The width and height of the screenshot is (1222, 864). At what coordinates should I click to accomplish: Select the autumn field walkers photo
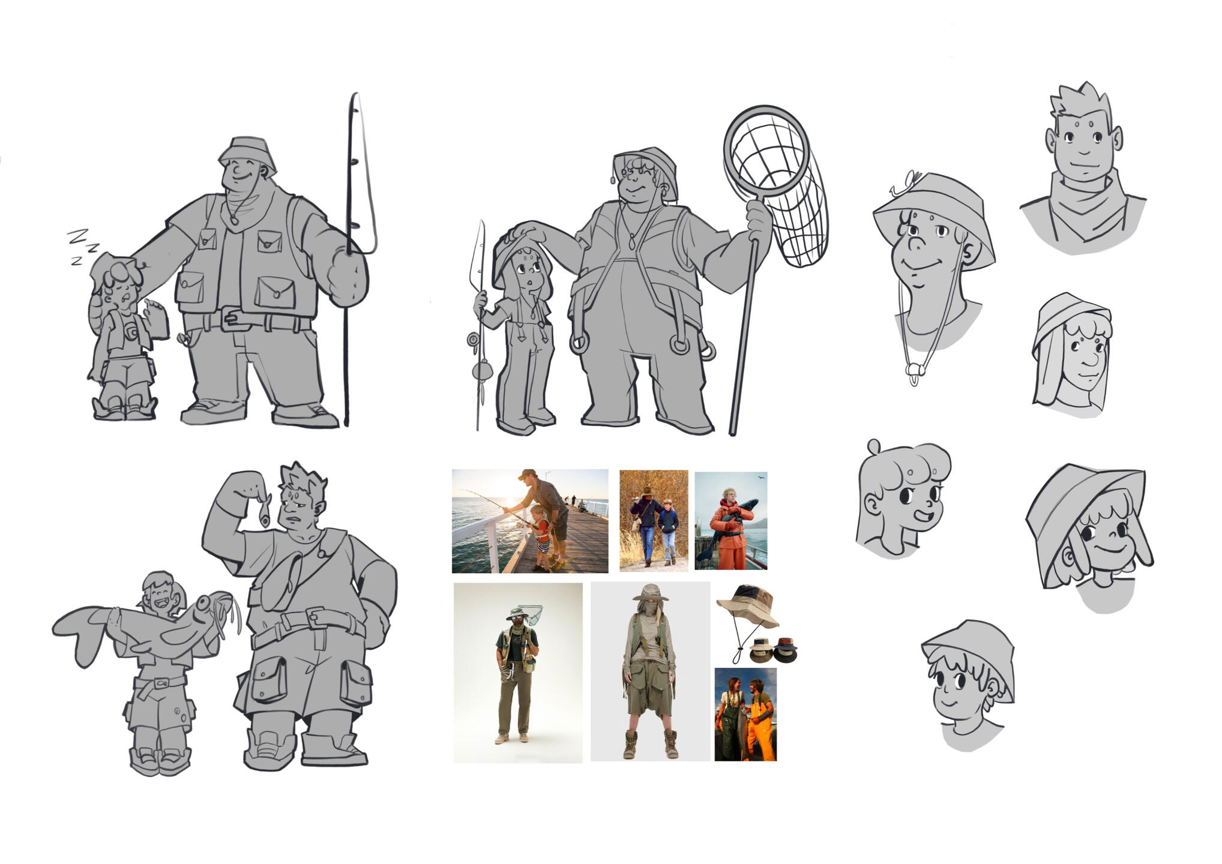coord(654,520)
